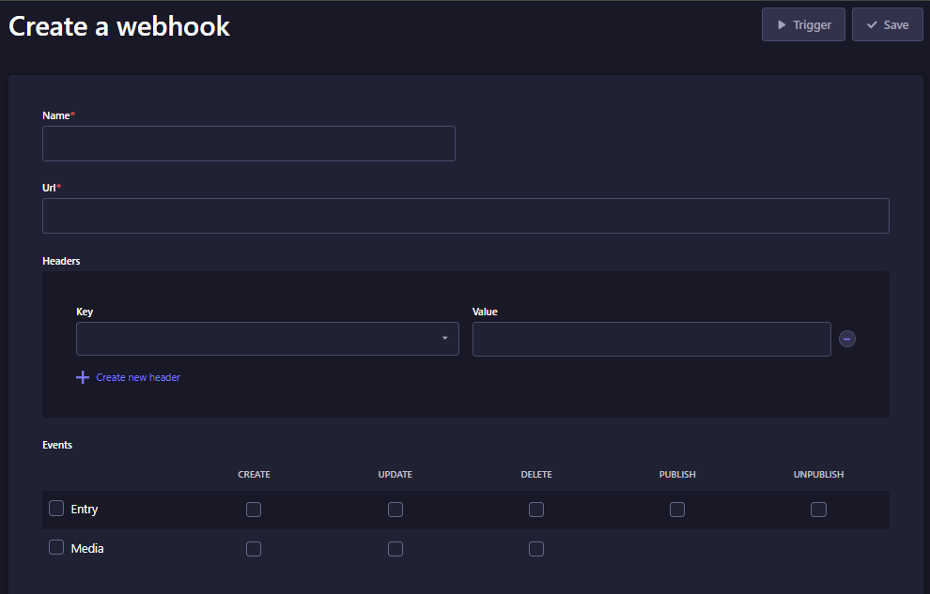Click the minus icon to remove header row

847,339
